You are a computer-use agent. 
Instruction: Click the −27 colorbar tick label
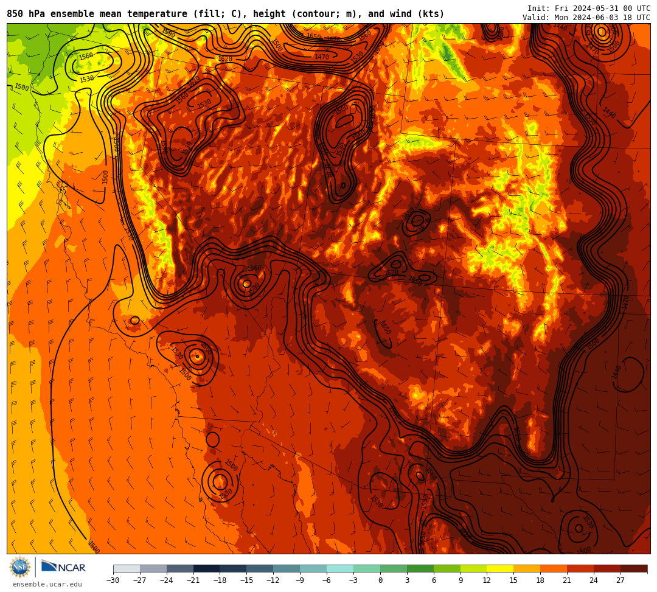point(140,580)
